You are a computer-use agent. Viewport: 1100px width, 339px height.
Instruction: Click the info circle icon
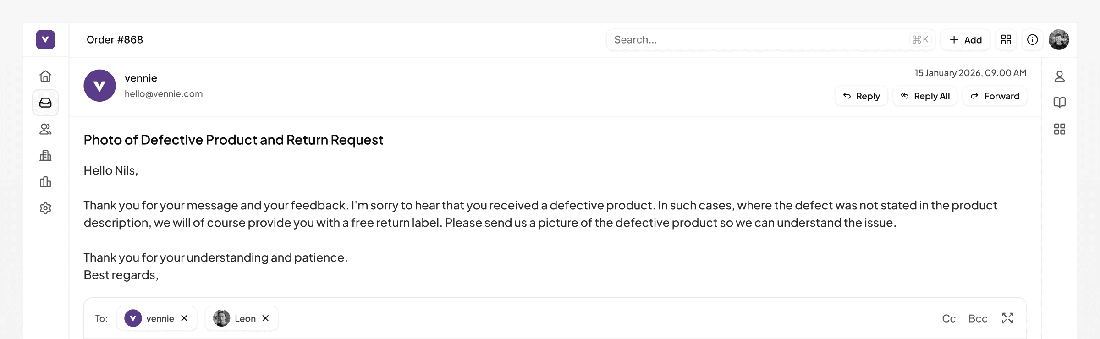[x=1032, y=40]
